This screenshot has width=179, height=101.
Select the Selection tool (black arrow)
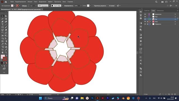pyautogui.click(x=3, y=16)
